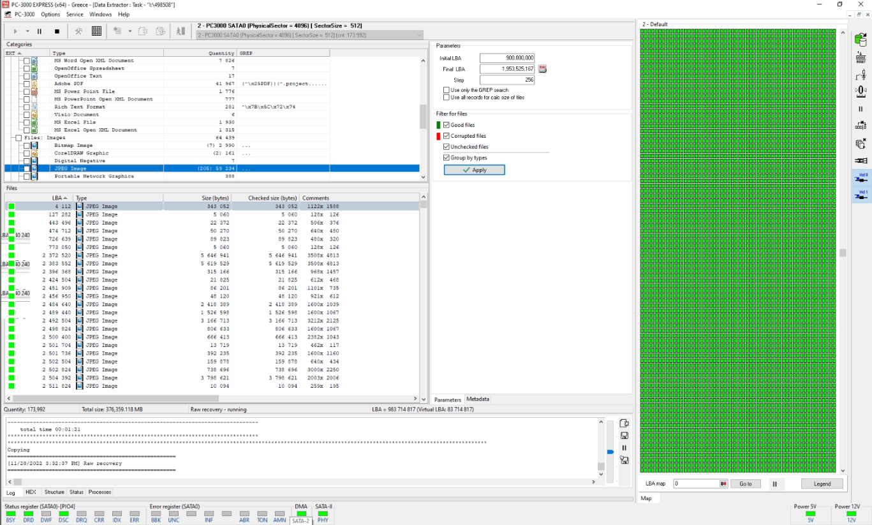Click the Stop button in the main toolbar
This screenshot has height=525, width=872.
[57, 31]
